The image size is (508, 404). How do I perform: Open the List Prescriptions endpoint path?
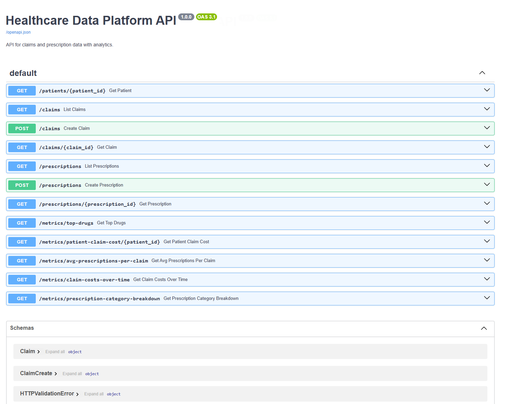pyautogui.click(x=60, y=166)
